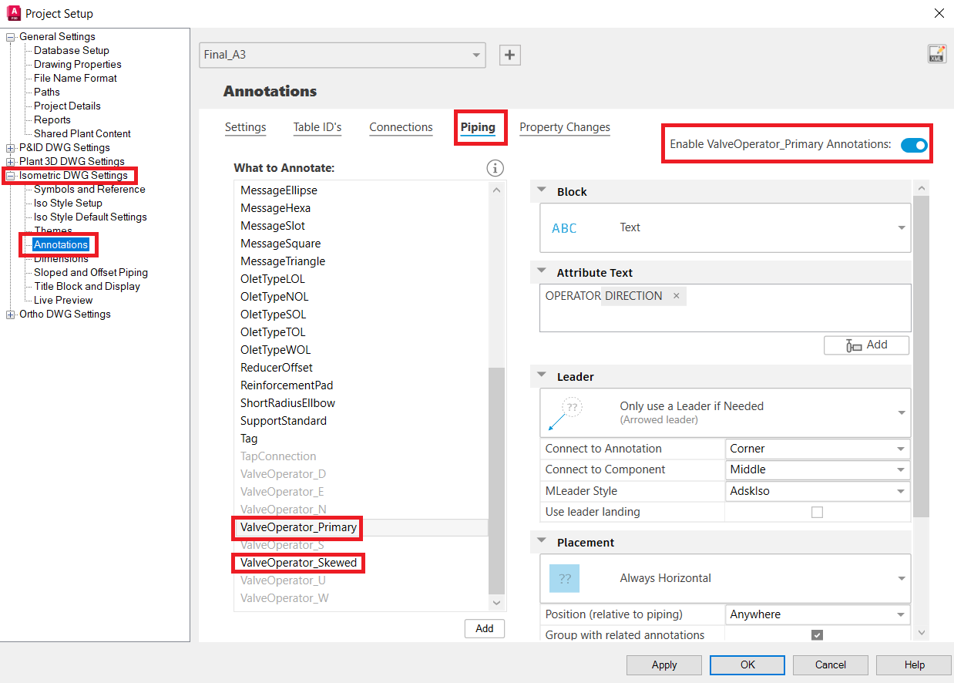Click the Always Horizontal placement icon

click(564, 578)
